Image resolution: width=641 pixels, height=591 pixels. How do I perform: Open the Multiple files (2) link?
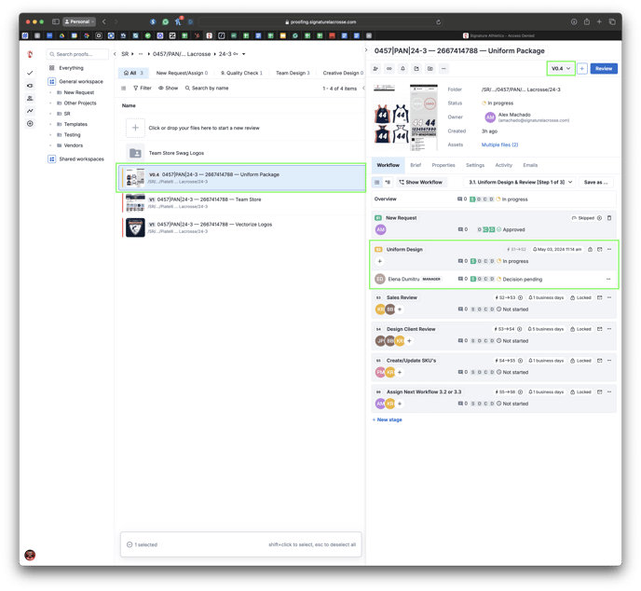(499, 144)
